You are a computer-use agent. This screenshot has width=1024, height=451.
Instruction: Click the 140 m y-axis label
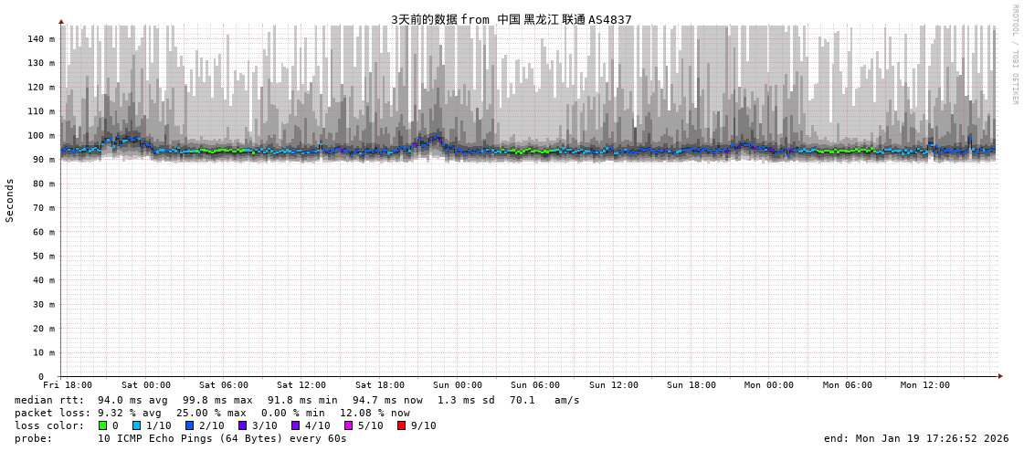tap(41, 39)
